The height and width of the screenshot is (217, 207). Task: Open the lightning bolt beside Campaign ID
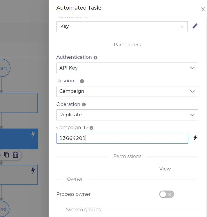[x=195, y=137]
